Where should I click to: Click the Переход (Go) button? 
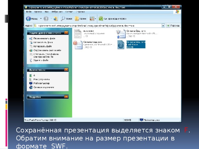tap(173, 26)
